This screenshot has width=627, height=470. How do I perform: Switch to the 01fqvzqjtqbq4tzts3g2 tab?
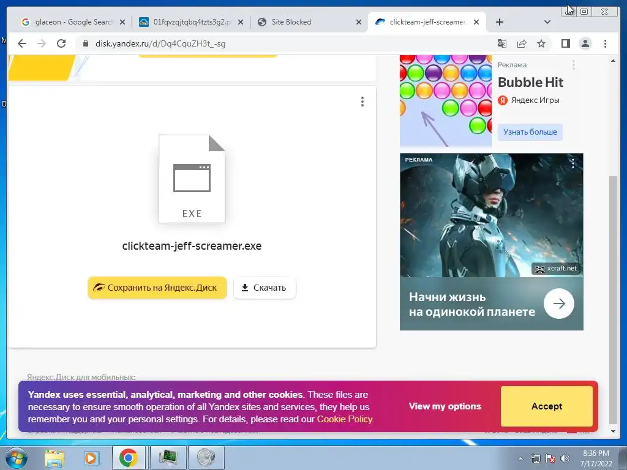coord(191,22)
